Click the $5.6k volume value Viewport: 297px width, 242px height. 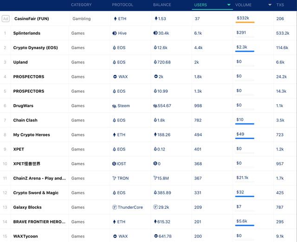[x=242, y=221]
